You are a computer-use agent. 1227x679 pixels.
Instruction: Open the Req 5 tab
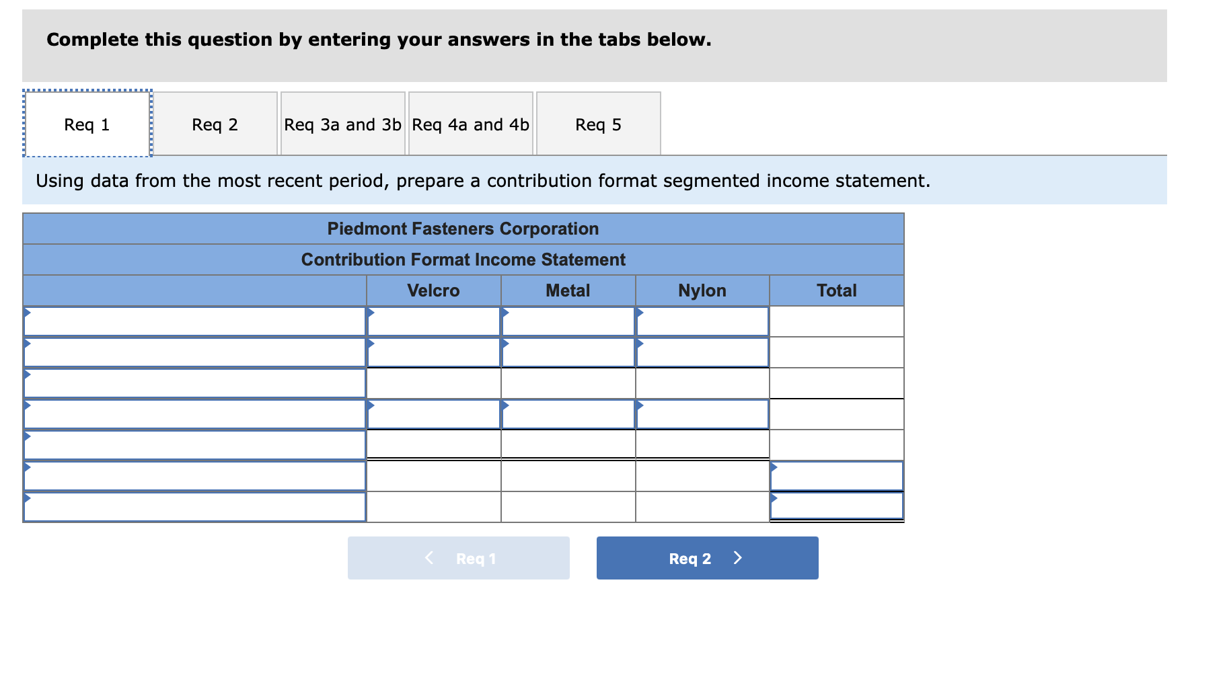pyautogui.click(x=598, y=124)
